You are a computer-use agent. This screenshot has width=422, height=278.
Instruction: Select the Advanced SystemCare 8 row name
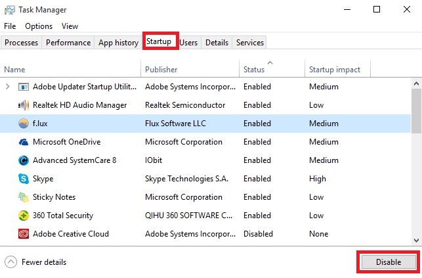click(x=75, y=160)
